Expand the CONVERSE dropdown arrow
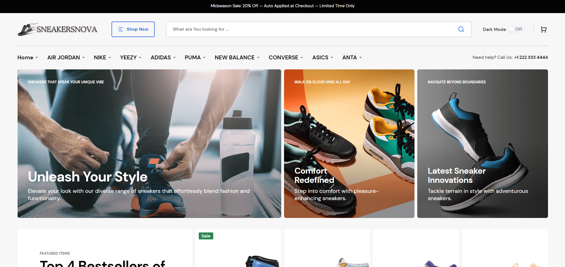This screenshot has height=267, width=565. [302, 58]
